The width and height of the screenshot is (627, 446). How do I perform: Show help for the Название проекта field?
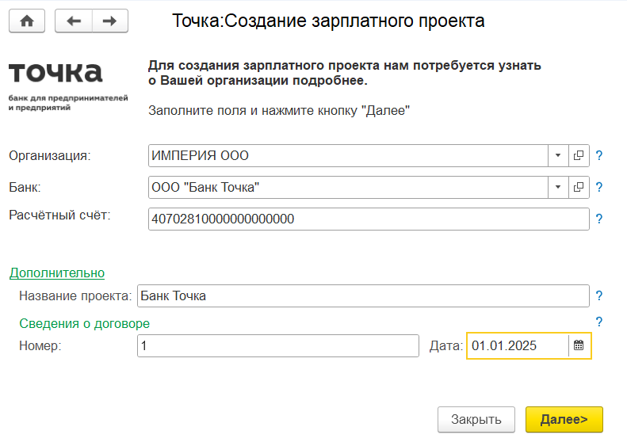(x=599, y=296)
